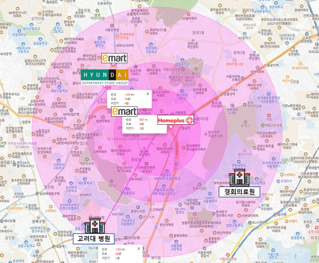Viewport: 319px width, 263px height.
Task: Select the 메이호텔 marker
Action: [x=2, y=221]
